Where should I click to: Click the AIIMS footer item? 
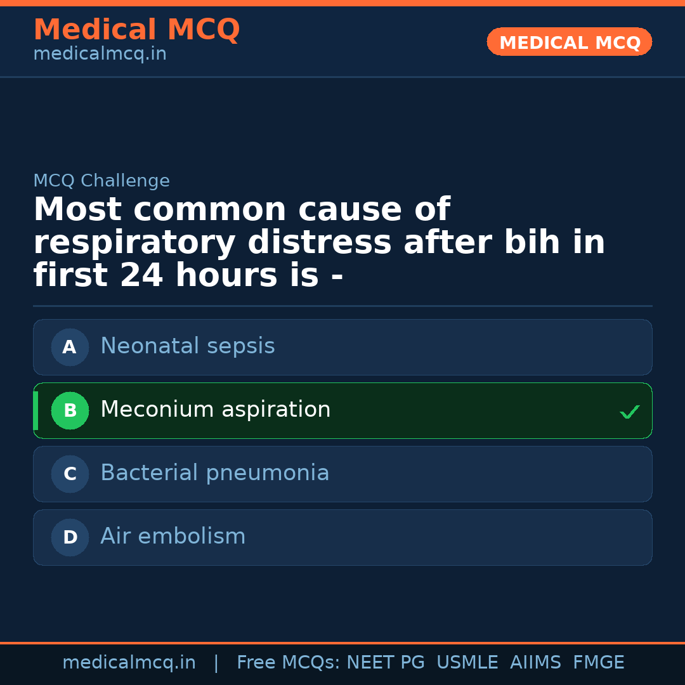[535, 663]
